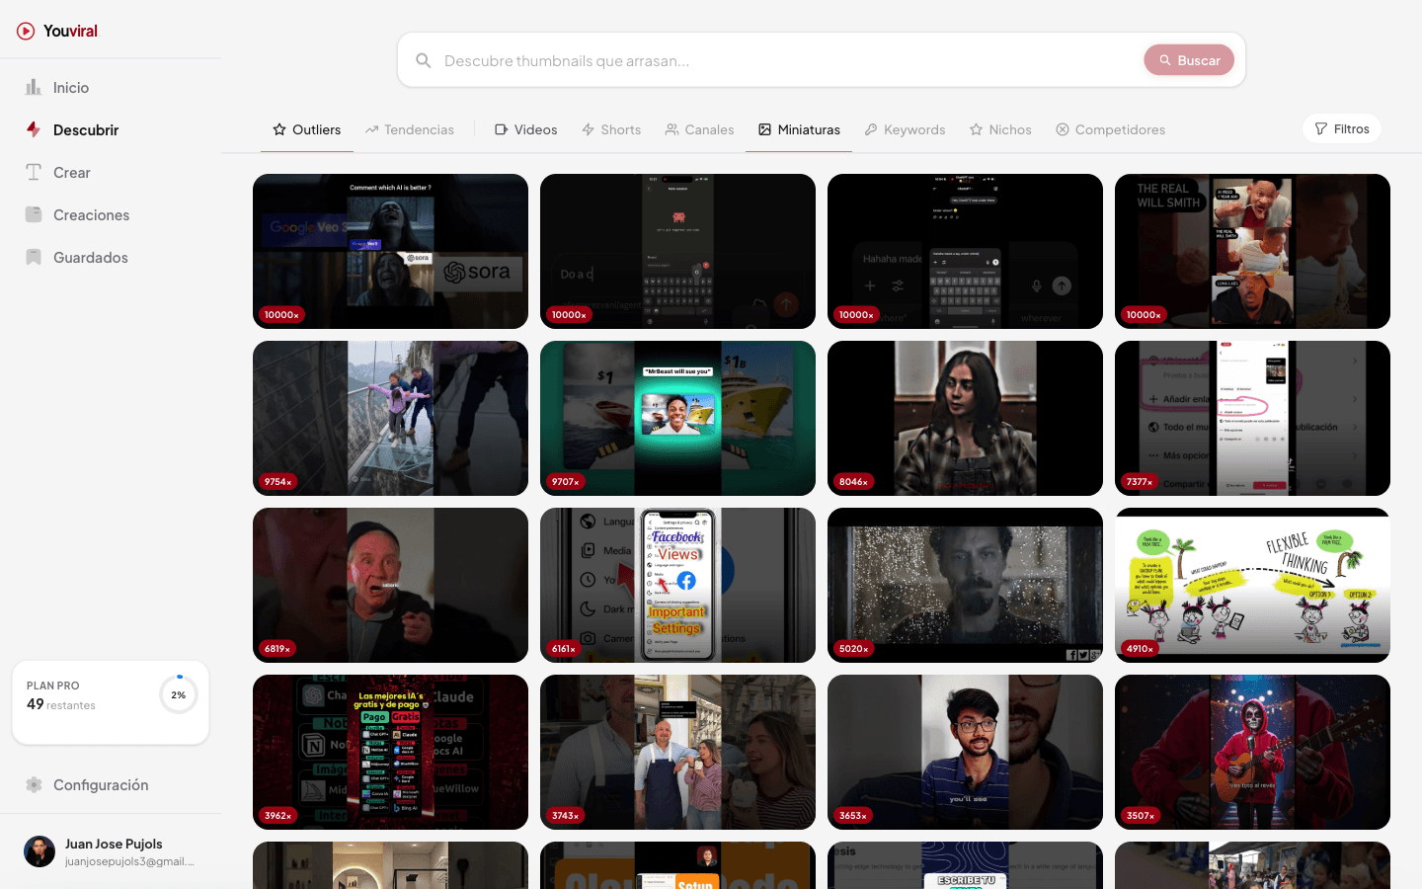Viewport: 1422px width, 889px height.
Task: Switch to the Nichos tab
Action: (1000, 129)
